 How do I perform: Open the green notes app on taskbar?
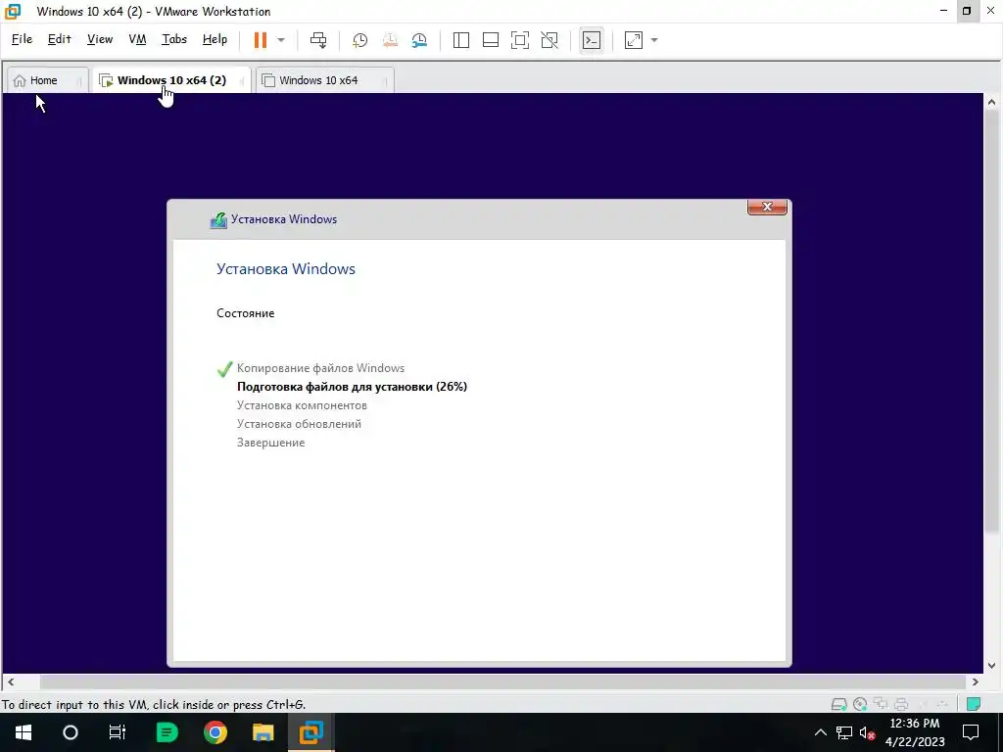point(167,732)
